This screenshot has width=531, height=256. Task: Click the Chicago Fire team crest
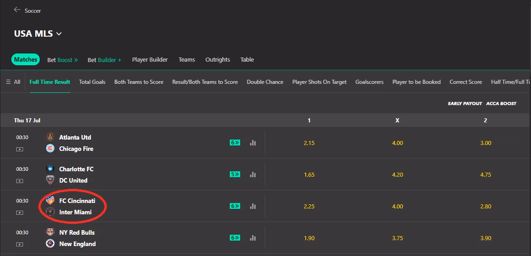[x=50, y=149]
